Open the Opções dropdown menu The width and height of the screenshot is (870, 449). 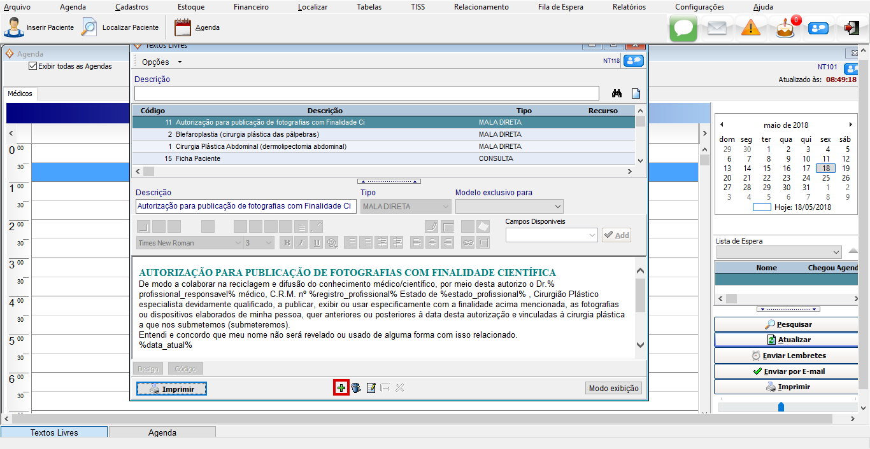click(x=161, y=62)
